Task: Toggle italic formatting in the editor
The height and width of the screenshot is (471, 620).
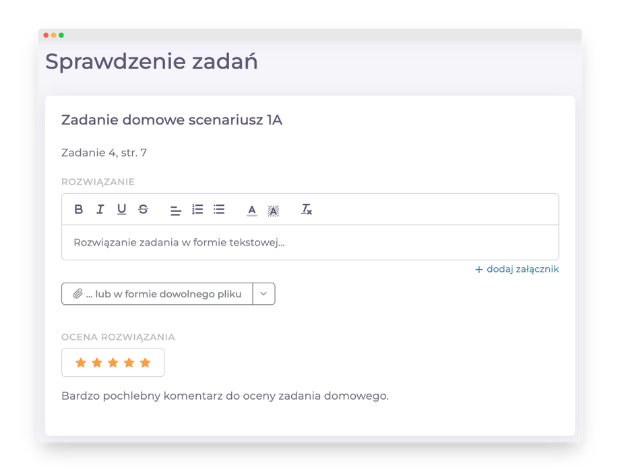Action: click(100, 209)
